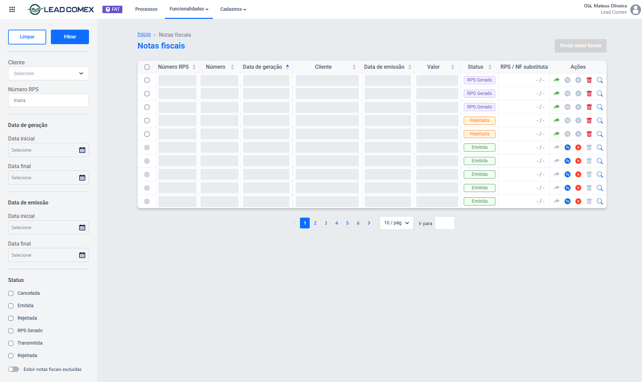Screen dimensions: 642x382
Task: Sort table by Valor column
Action: (453, 67)
